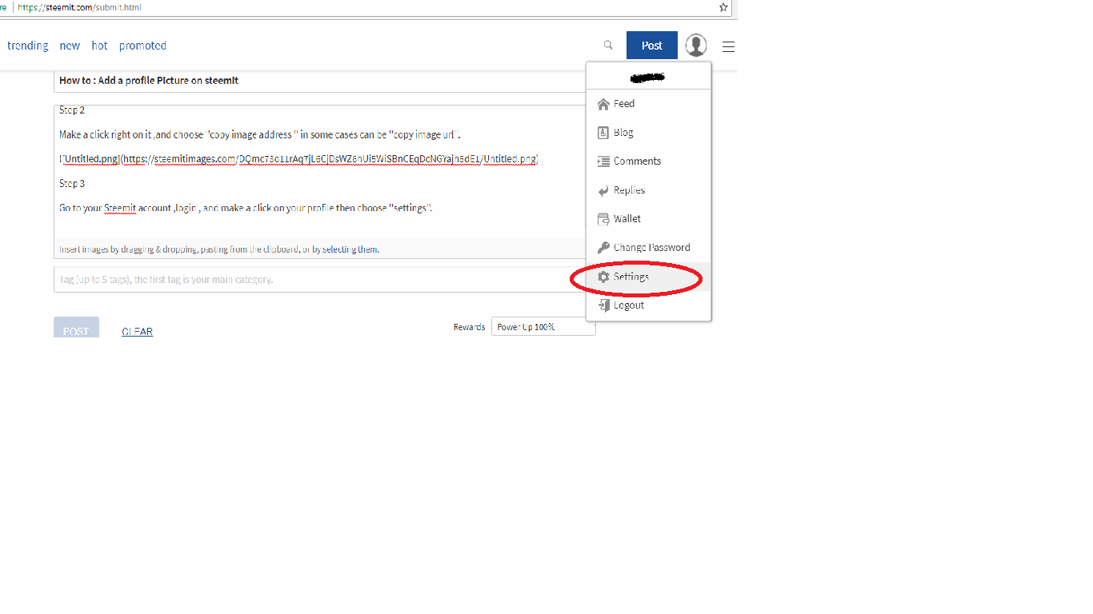The width and height of the screenshot is (1093, 614).
Task: Click the Untitled.png markdown image line
Action: 298,159
